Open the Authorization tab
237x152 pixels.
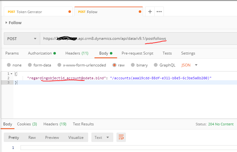pos(42,53)
